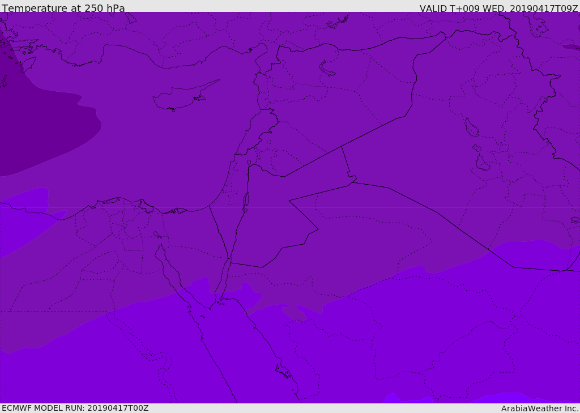
Task: Click the 'ArabiaWeather Inc.' credit text
Action: 539,408
